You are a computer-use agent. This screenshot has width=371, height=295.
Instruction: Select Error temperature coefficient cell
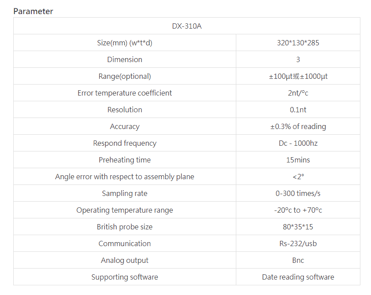point(125,93)
